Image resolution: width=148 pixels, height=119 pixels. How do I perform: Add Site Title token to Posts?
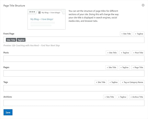pos(112,53)
